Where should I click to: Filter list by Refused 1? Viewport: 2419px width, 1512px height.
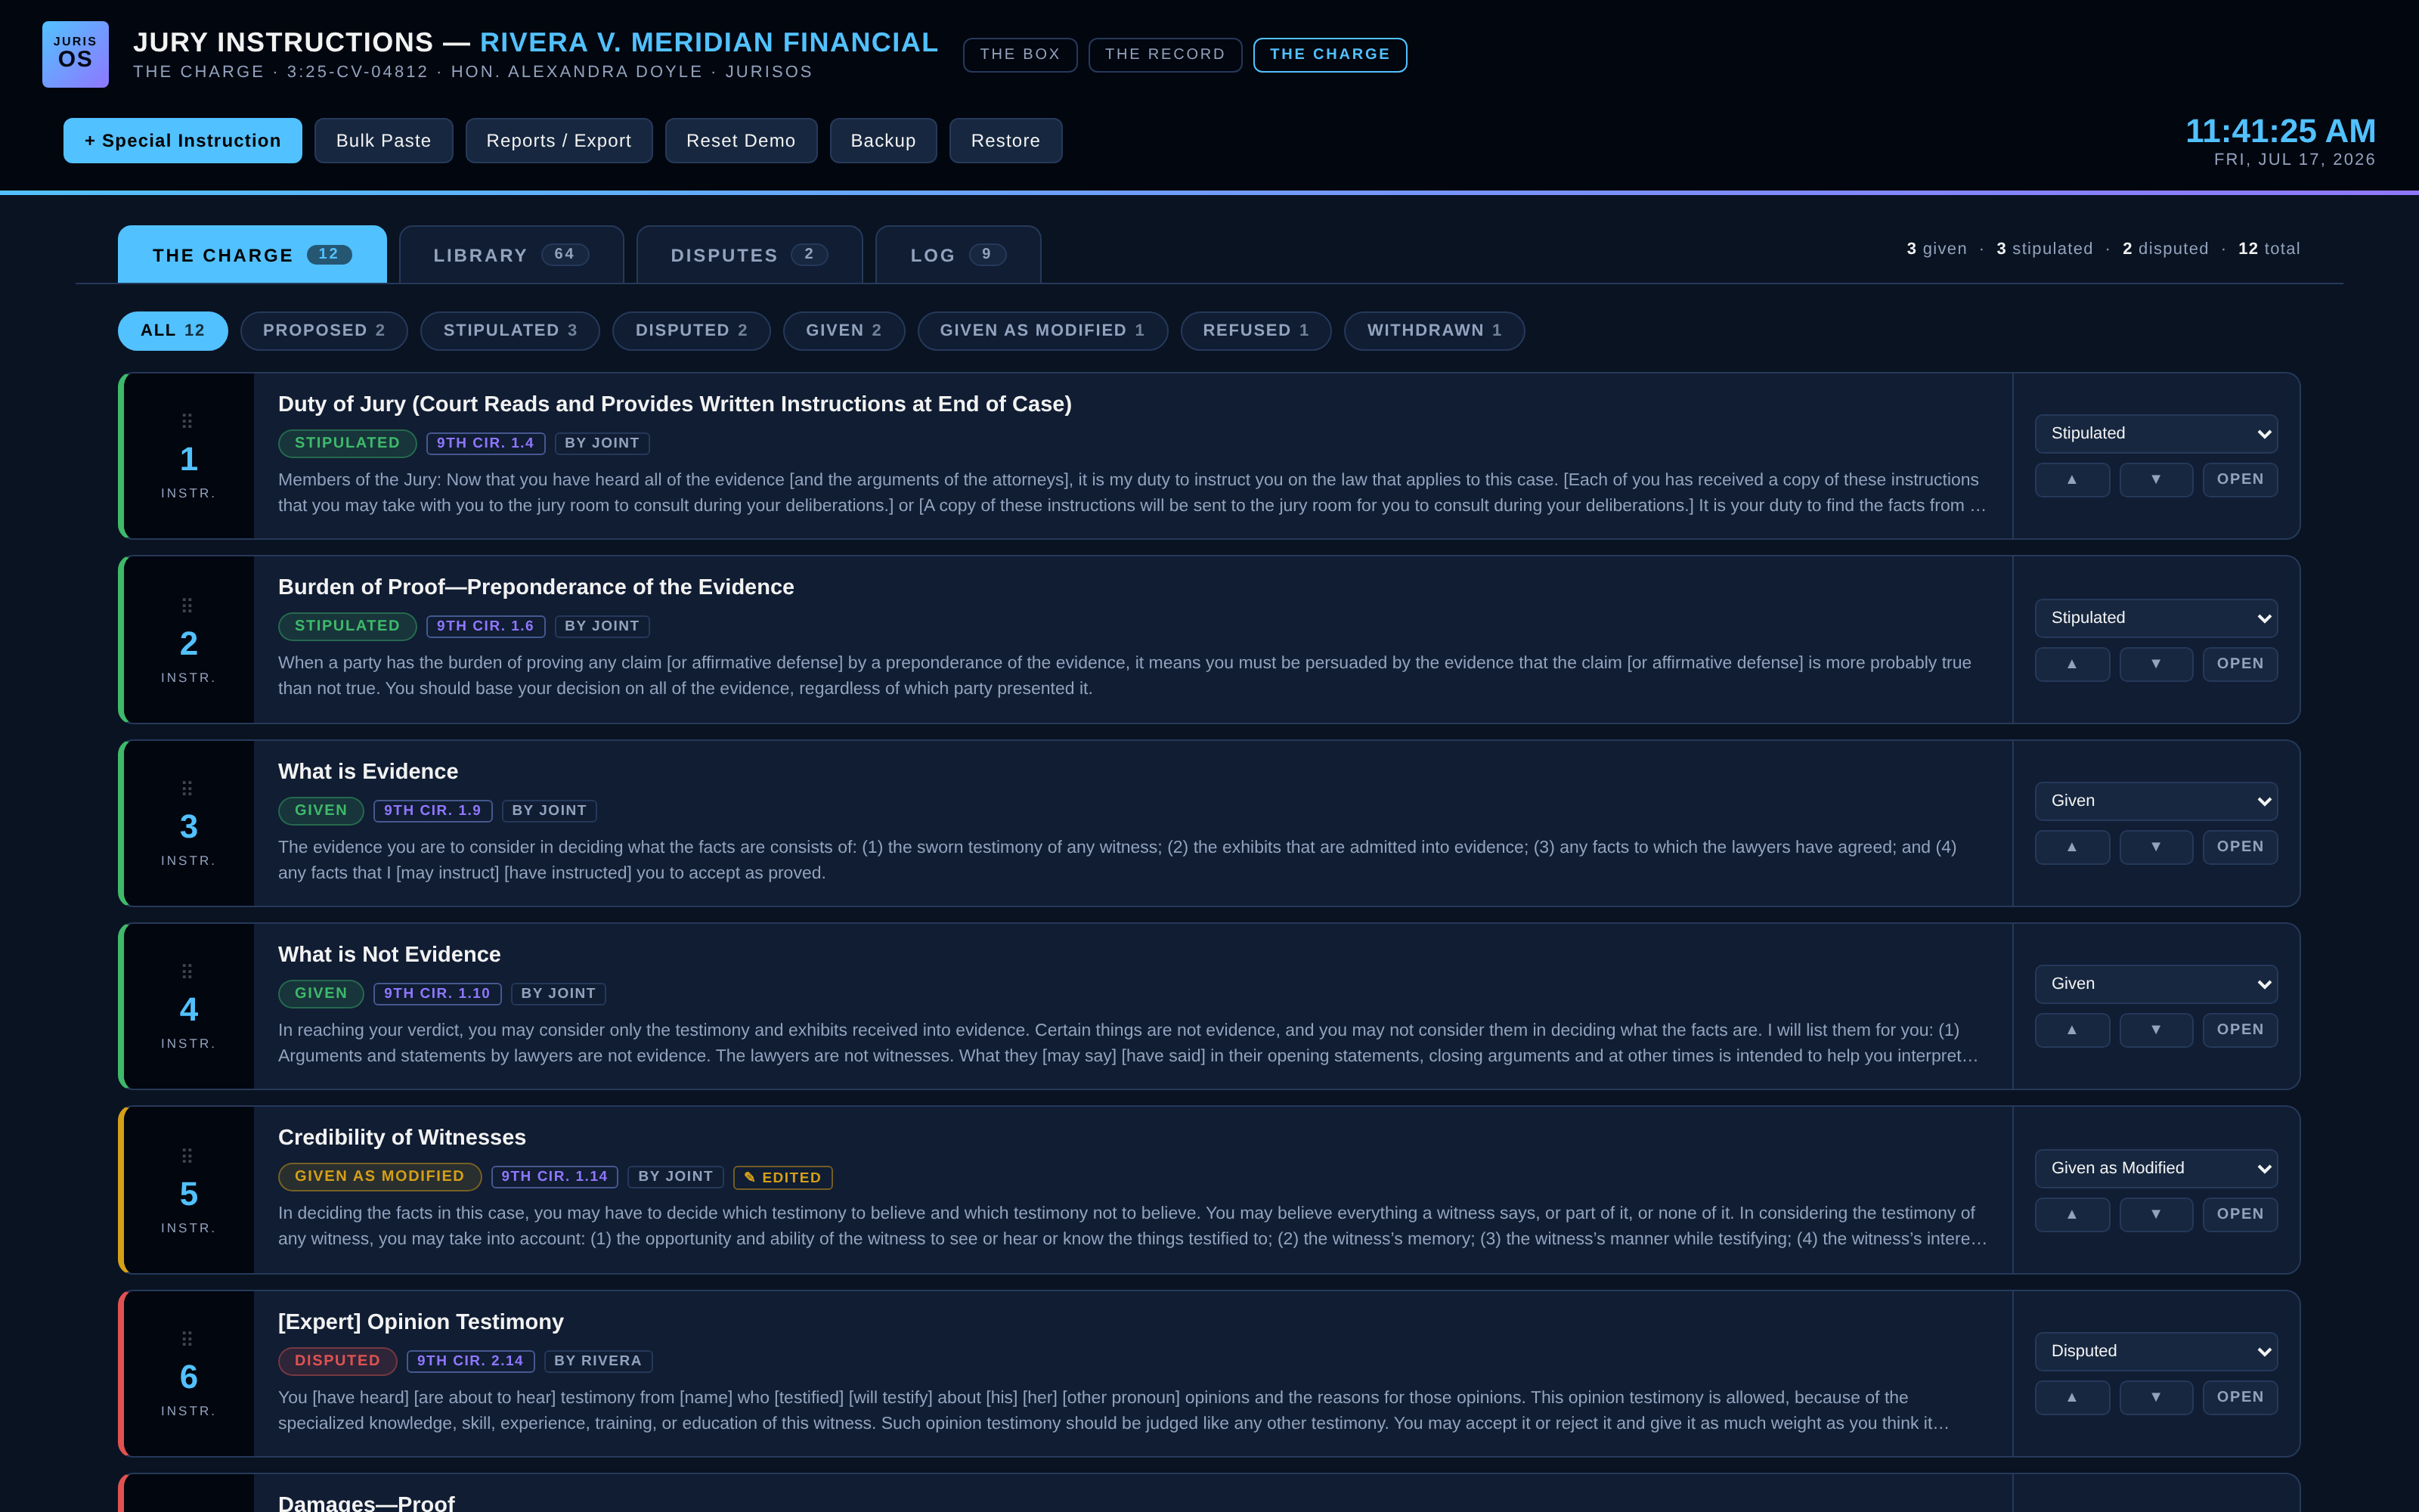[1256, 331]
